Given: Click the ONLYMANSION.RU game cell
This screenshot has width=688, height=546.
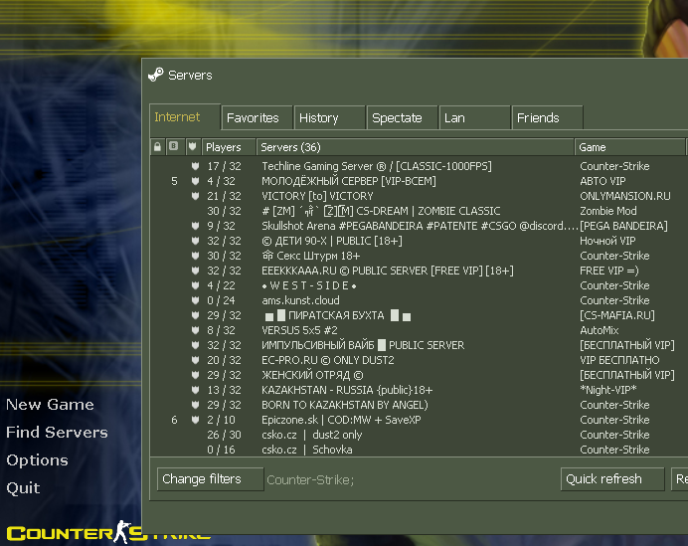Looking at the screenshot, I should coord(625,196).
